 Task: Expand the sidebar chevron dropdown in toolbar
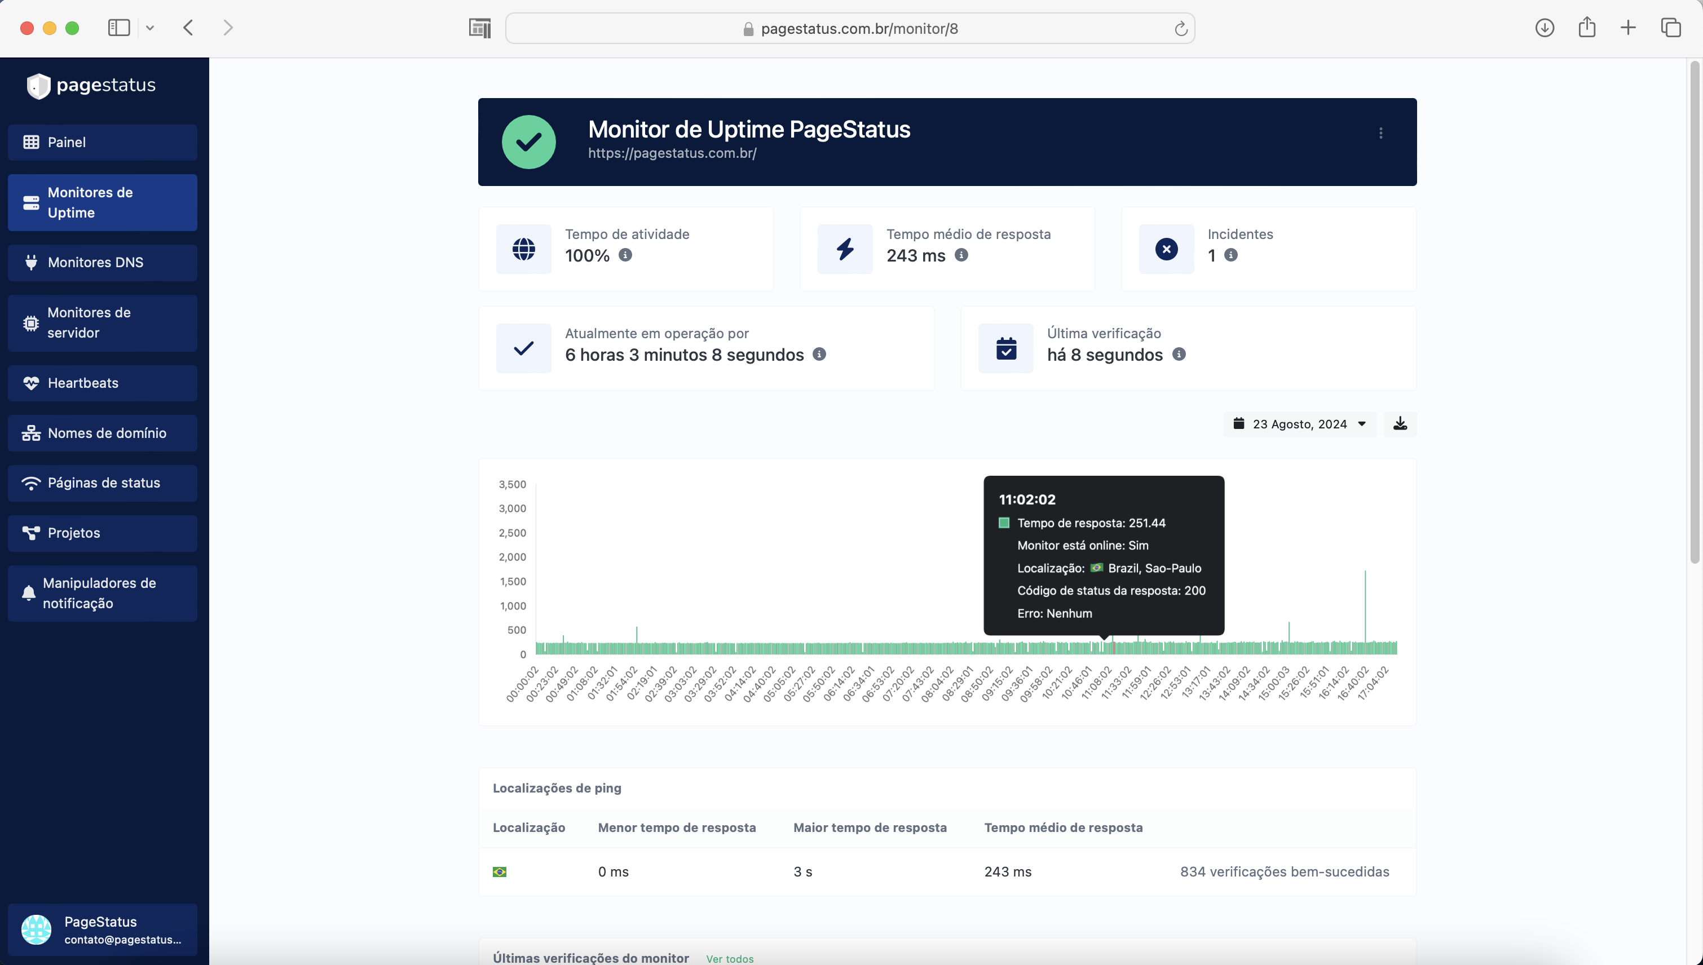(x=150, y=28)
